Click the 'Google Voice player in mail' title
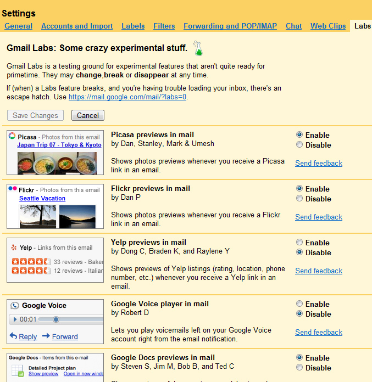Screen dimensions: 372x382 click(160, 304)
